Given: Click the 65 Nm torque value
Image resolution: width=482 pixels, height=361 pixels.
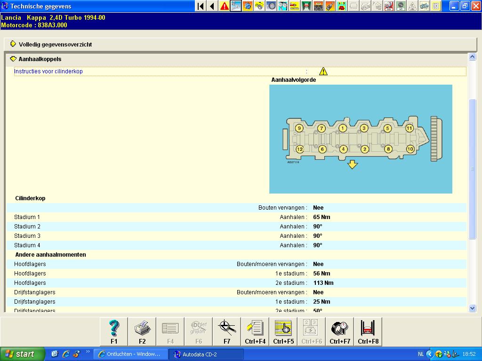Looking at the screenshot, I should [x=321, y=217].
